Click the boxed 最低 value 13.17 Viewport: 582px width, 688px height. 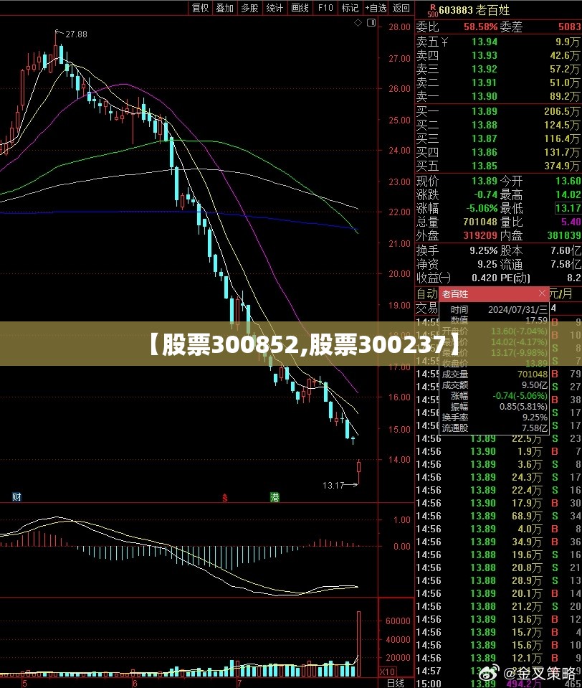pyautogui.click(x=568, y=208)
